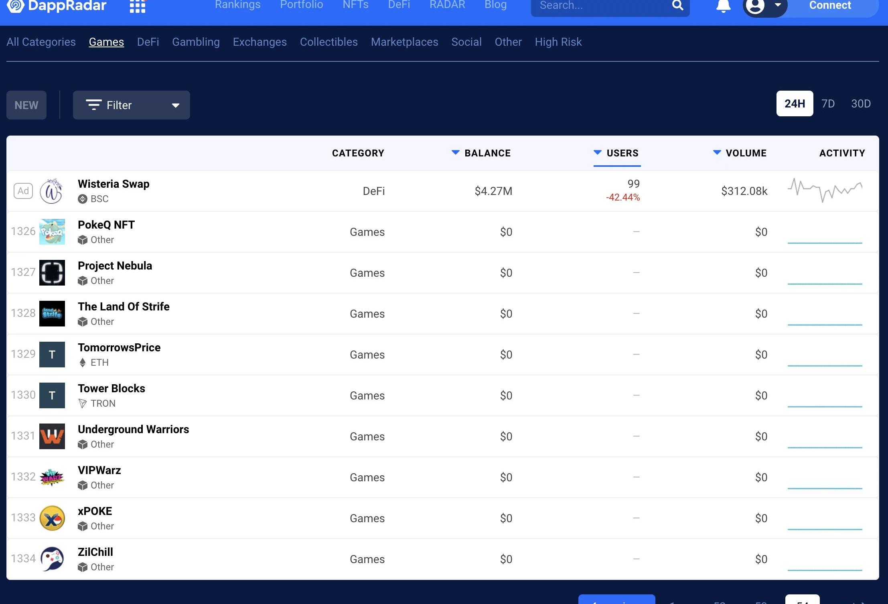Select the Social category tab
The height and width of the screenshot is (604, 888).
point(466,42)
